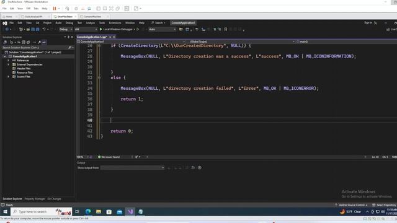Expand the Source Files node

(x=8, y=77)
